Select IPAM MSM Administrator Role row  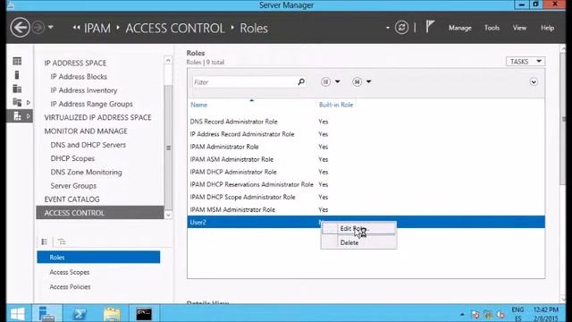pyautogui.click(x=366, y=209)
